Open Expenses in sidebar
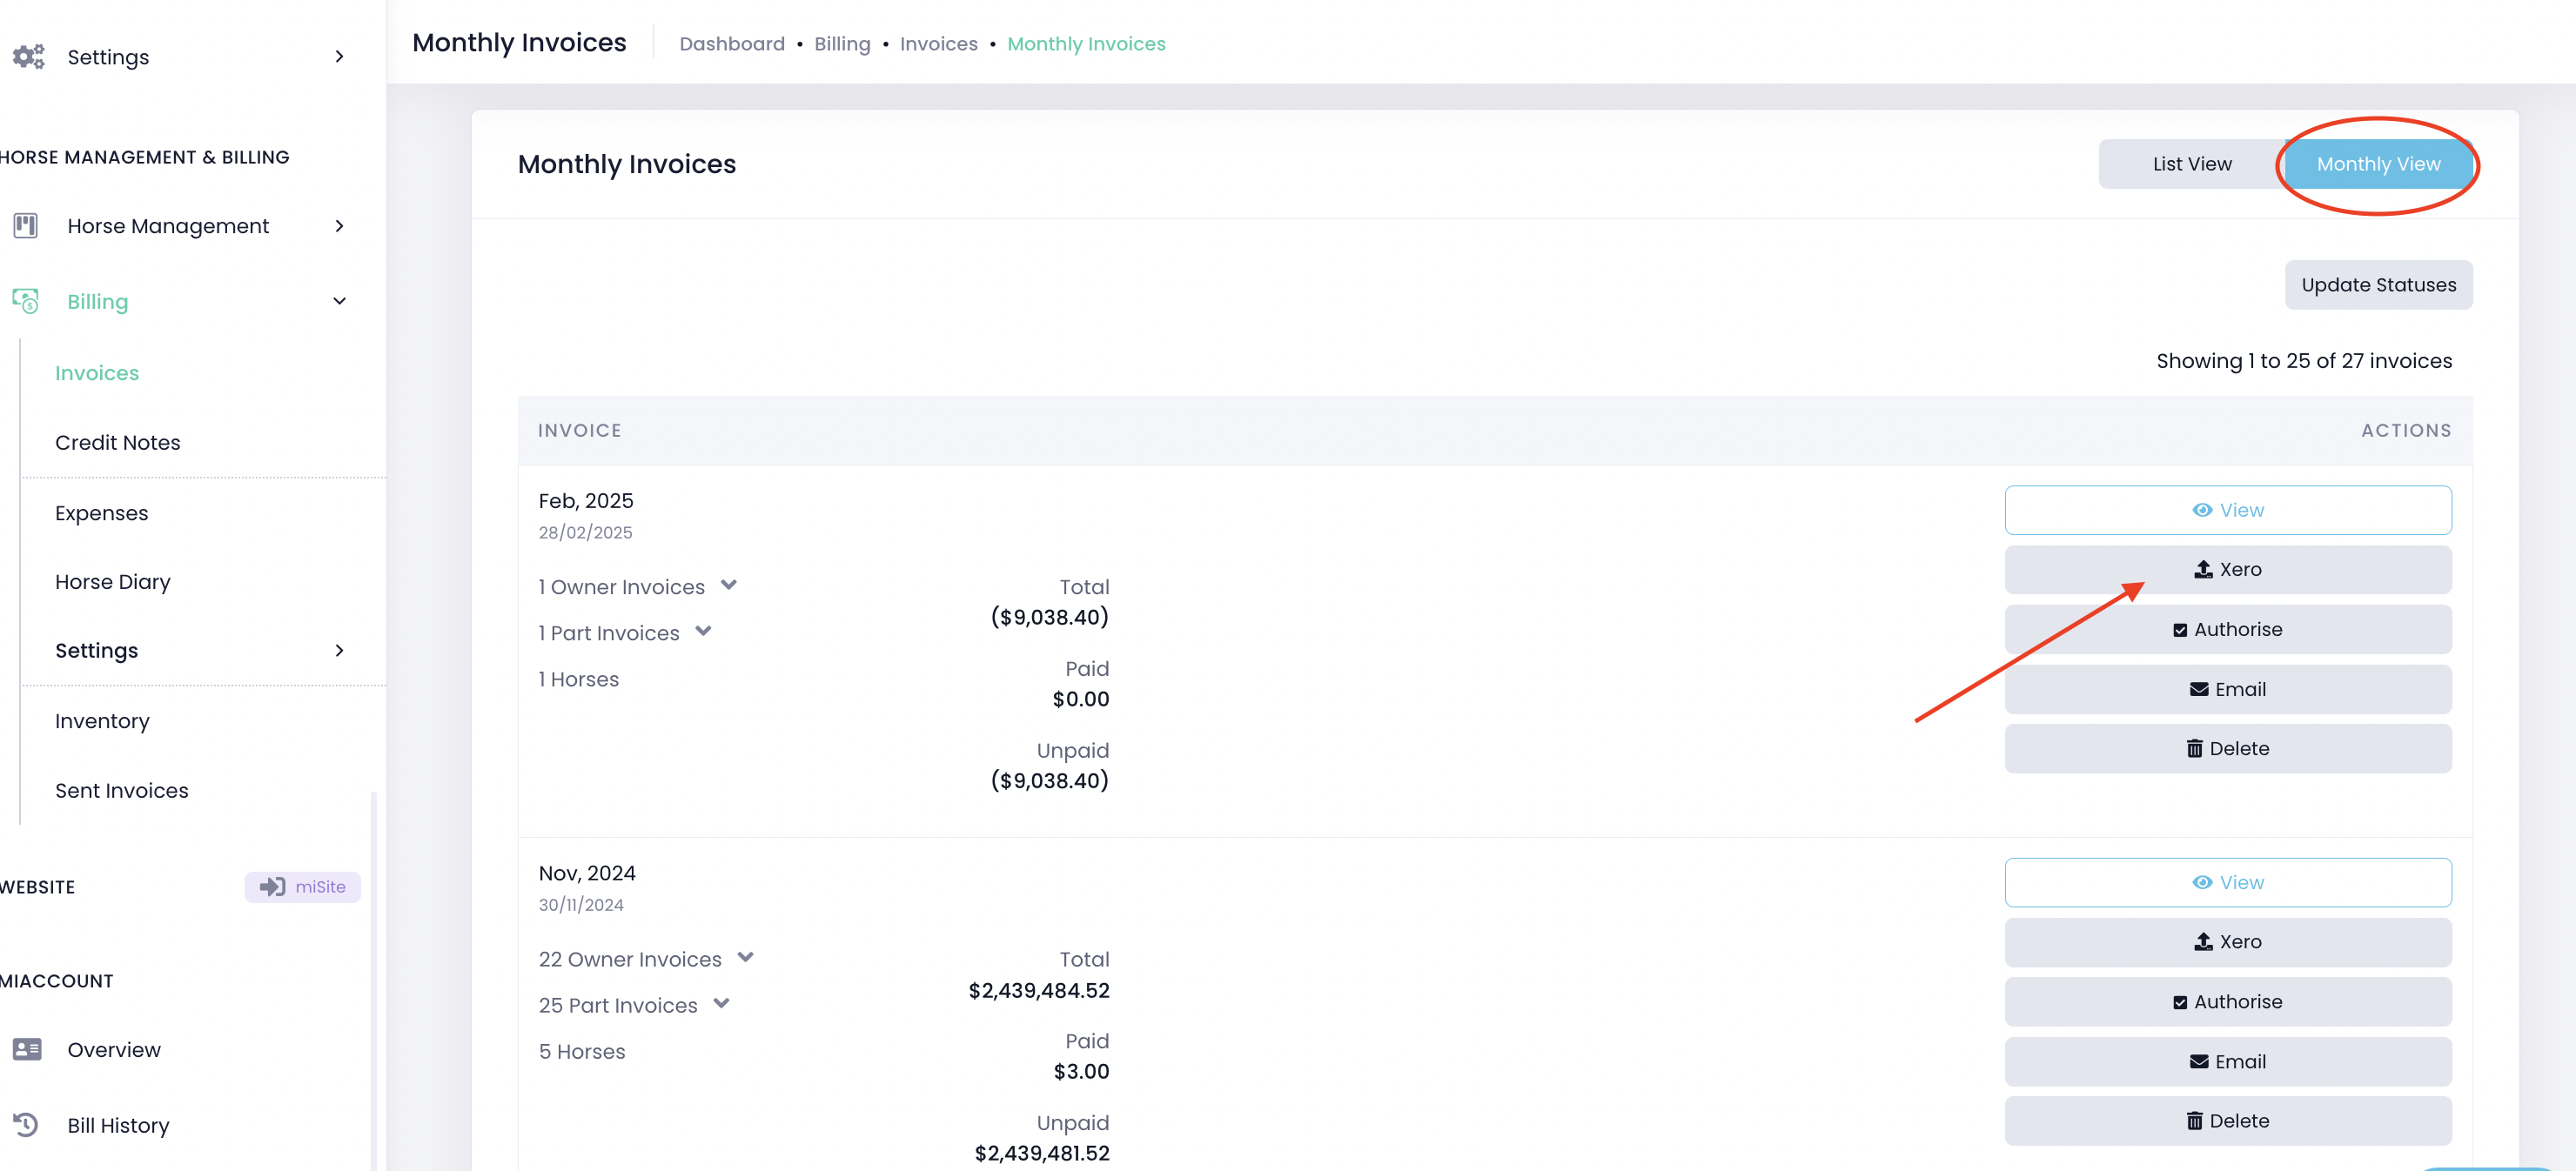Screen dimensions: 2576x1171 (101, 513)
